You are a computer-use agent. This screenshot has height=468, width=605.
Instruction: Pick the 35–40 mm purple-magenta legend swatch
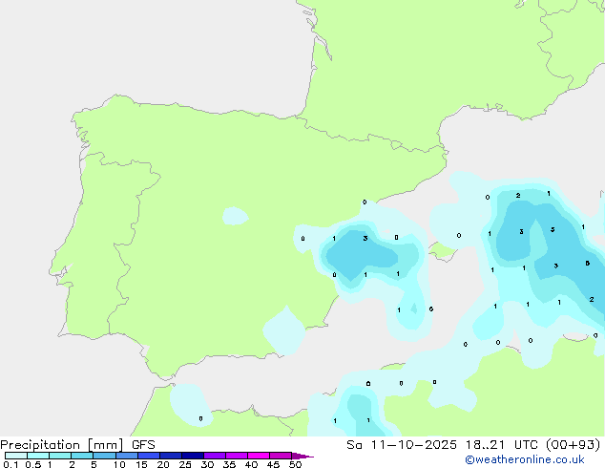coord(237,456)
